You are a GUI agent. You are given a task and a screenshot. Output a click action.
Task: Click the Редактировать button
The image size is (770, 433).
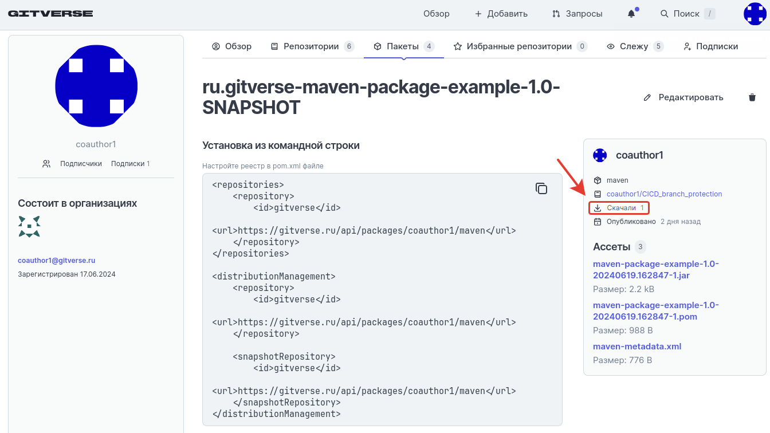click(x=683, y=97)
